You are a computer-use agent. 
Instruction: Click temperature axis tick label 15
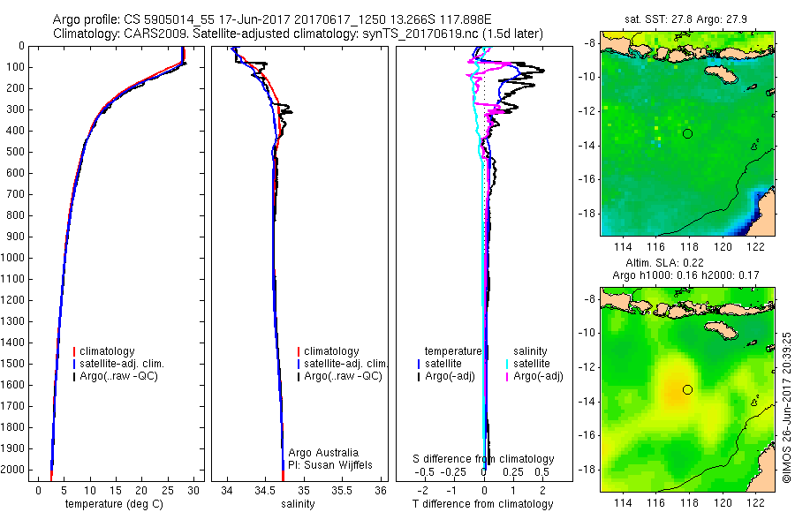point(116,491)
